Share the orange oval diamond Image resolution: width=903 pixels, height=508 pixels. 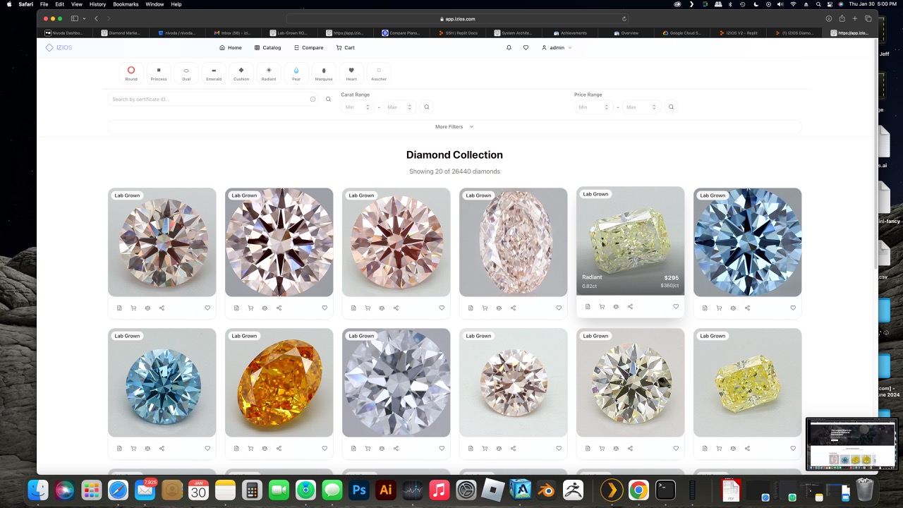[x=279, y=448]
